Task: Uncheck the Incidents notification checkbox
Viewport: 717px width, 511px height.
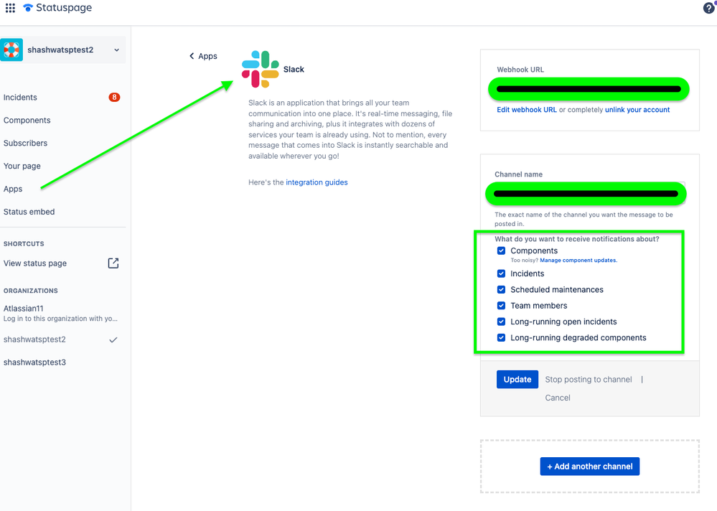Action: pos(501,273)
